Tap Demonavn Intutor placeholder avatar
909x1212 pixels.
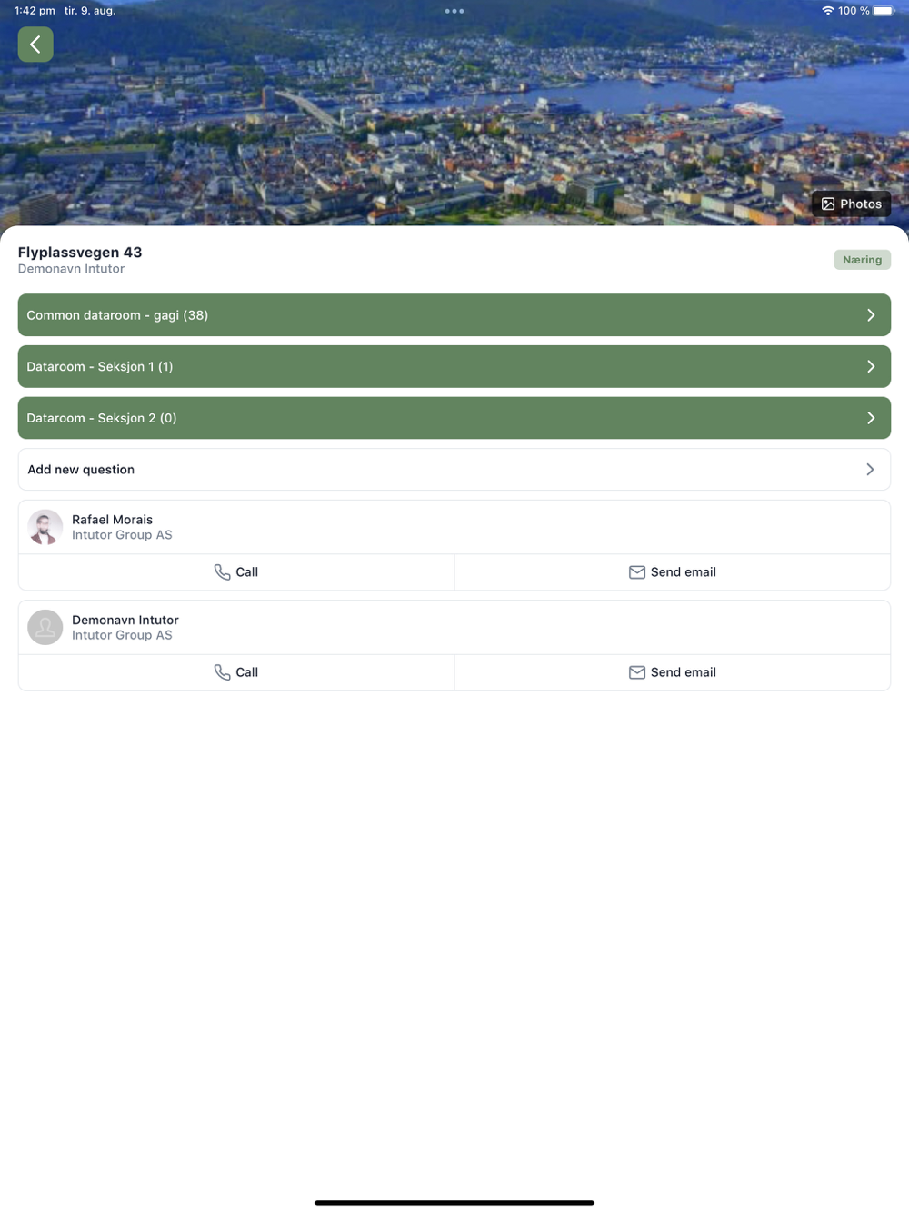(x=45, y=628)
